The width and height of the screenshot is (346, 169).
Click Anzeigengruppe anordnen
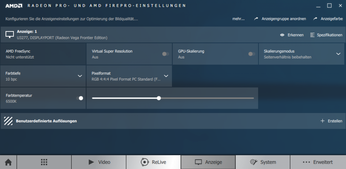(284, 19)
